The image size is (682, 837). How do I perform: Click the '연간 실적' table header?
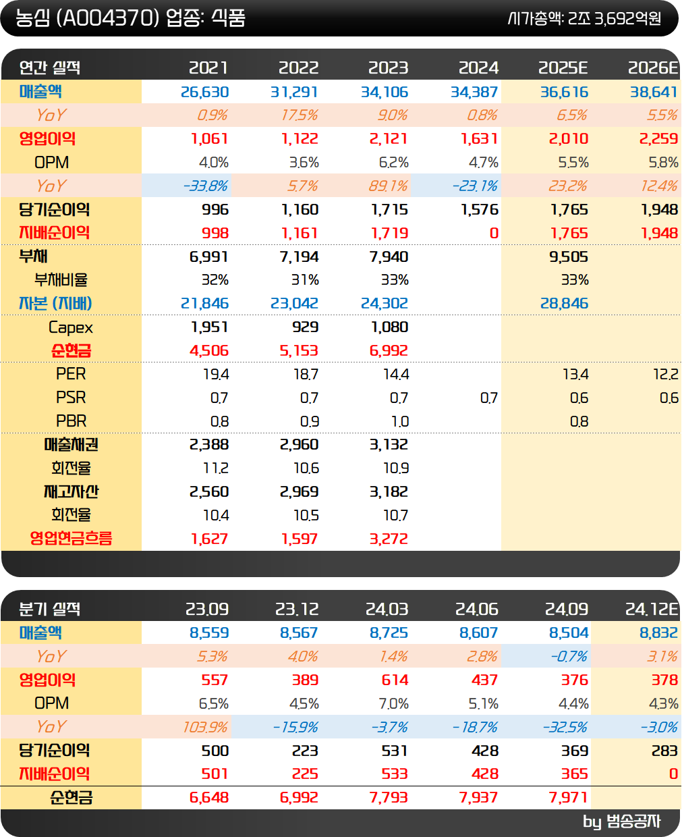coord(50,67)
